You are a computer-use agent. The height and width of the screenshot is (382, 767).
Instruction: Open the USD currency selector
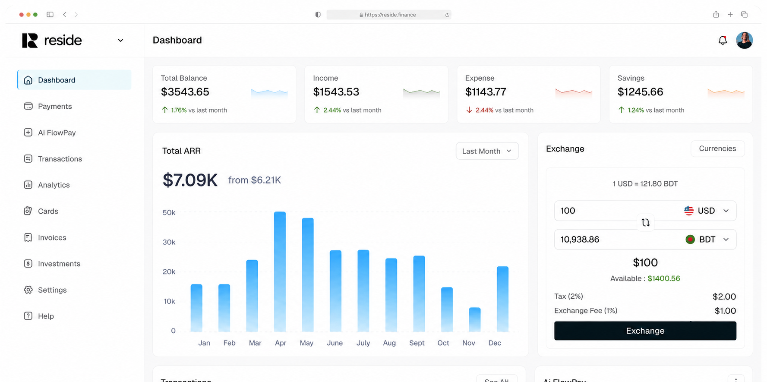click(x=707, y=211)
